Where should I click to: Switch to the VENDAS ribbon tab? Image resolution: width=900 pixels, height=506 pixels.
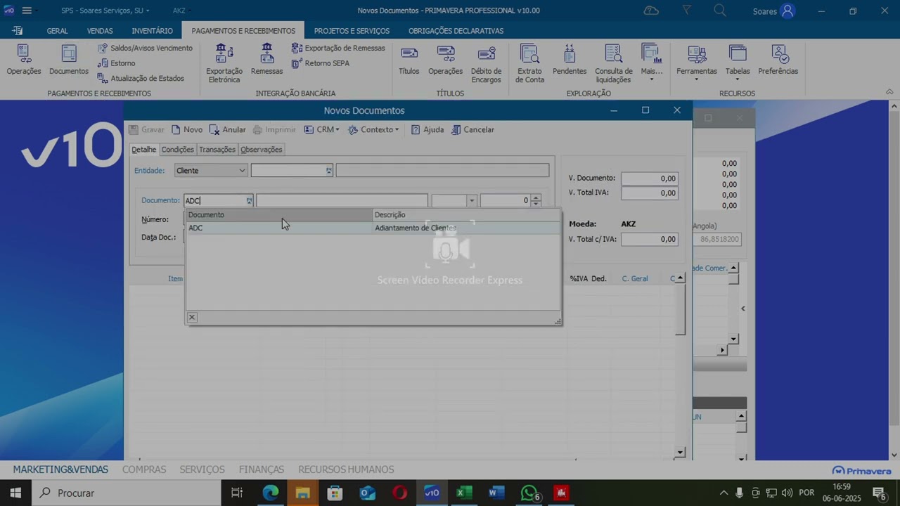pos(100,31)
